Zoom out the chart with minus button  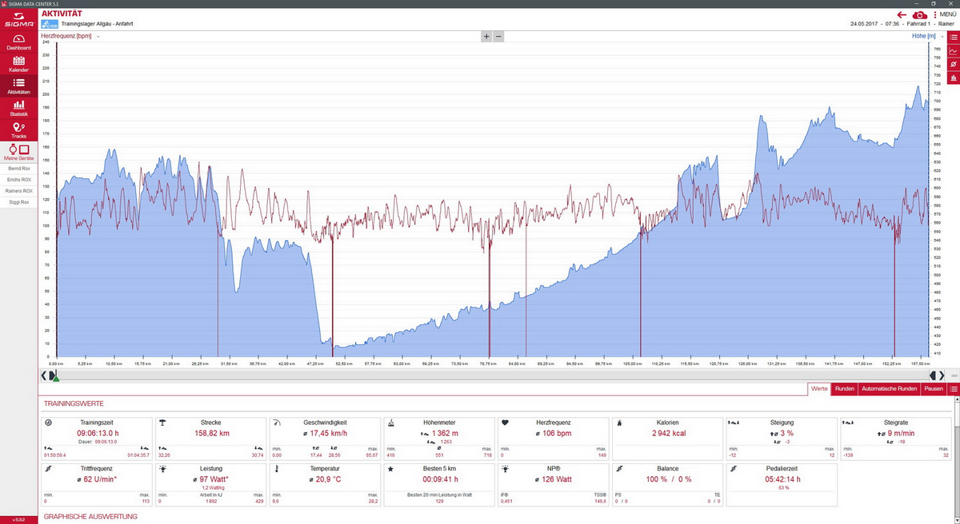pyautogui.click(x=498, y=37)
